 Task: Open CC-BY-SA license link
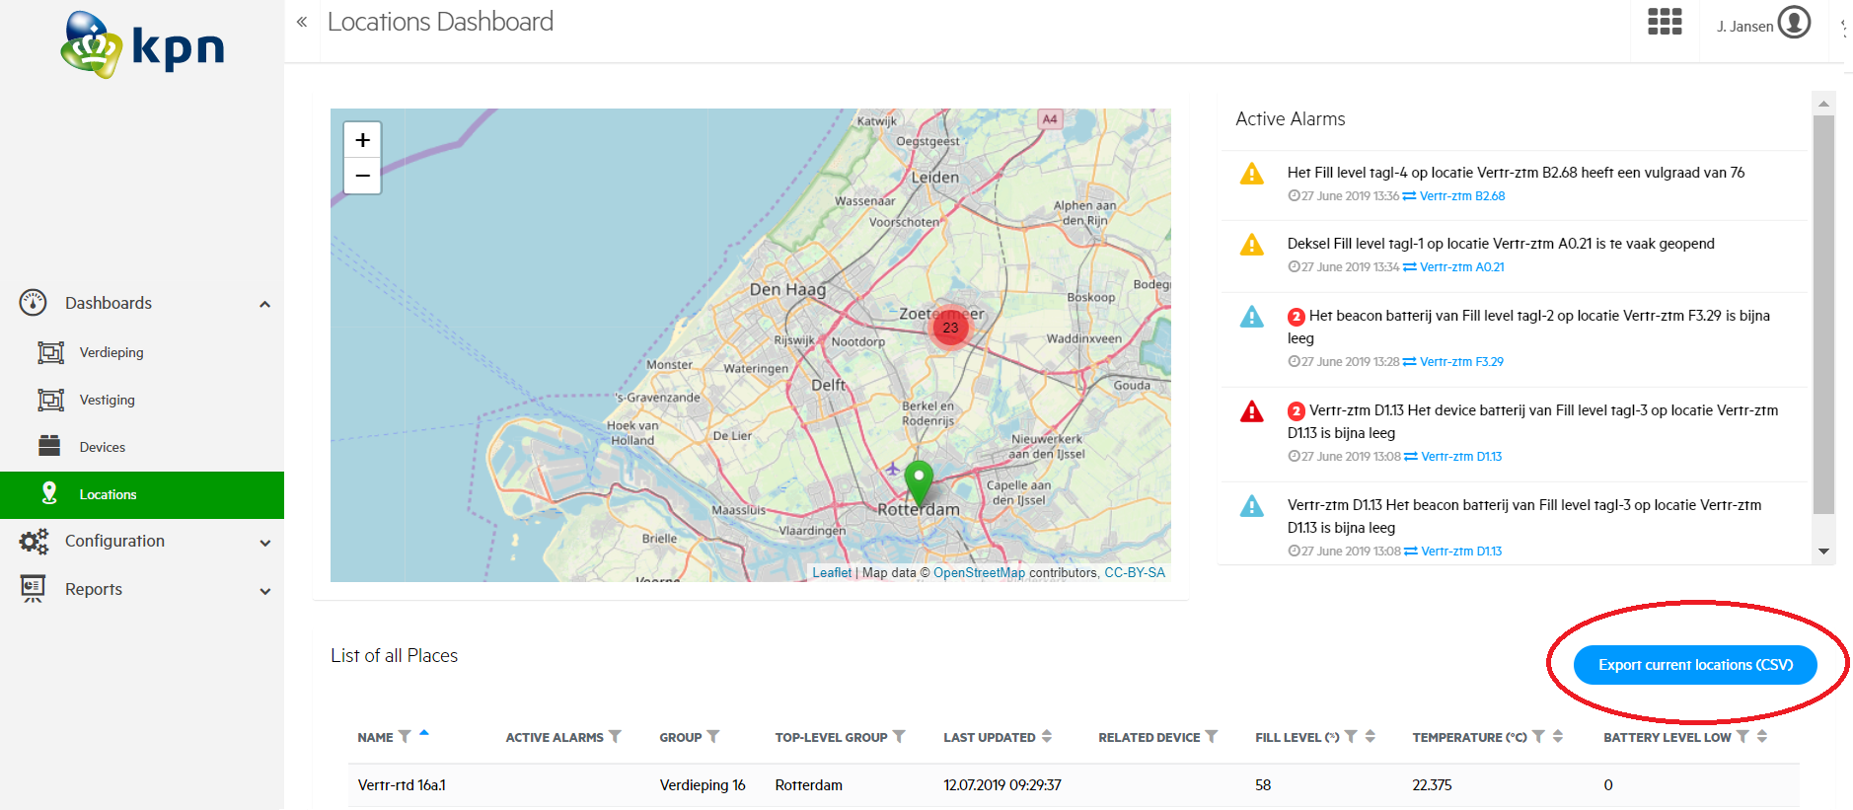[x=1135, y=572]
